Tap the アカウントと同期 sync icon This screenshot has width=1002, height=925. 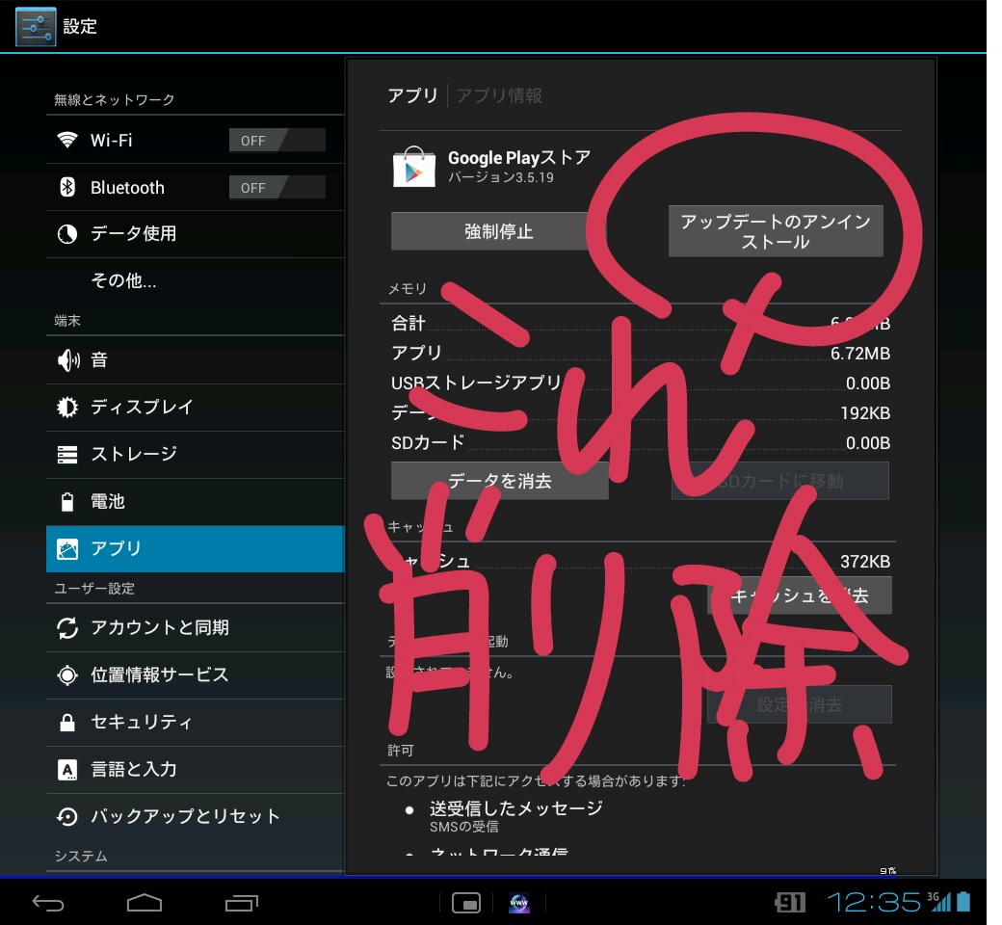(x=67, y=627)
